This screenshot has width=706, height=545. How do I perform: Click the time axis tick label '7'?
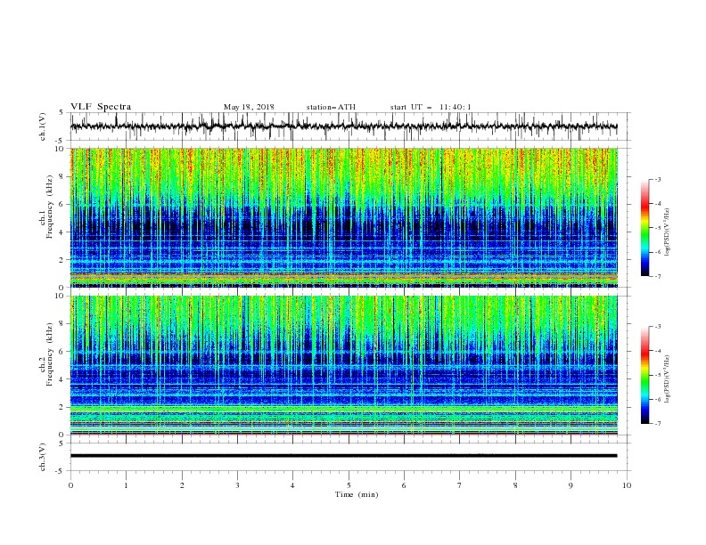pos(460,485)
